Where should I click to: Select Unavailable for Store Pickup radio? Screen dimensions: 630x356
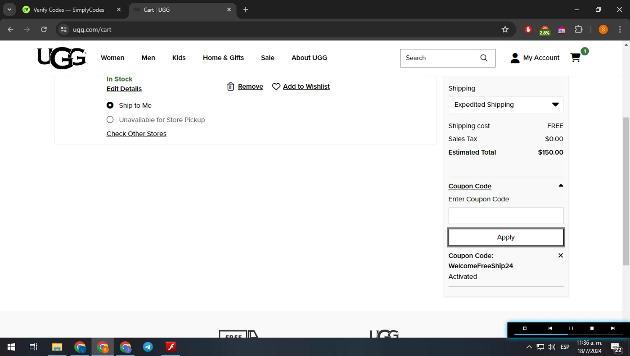(110, 119)
